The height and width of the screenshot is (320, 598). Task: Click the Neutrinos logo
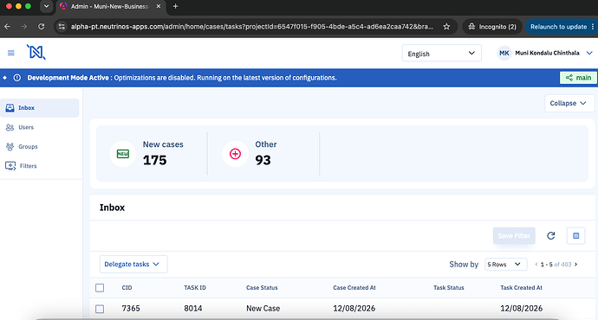tap(36, 52)
